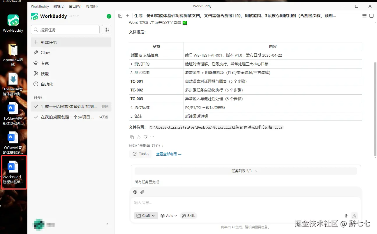Open the Craft mode dropdown
This screenshot has width=377, height=234.
pyautogui.click(x=146, y=216)
